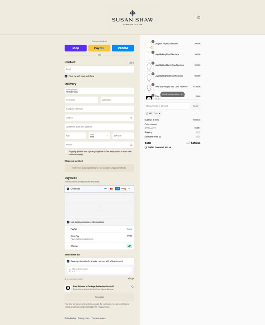This screenshot has width=265, height=325.
Task: Open the Refund policy footer link
Action: pyautogui.click(x=70, y=318)
